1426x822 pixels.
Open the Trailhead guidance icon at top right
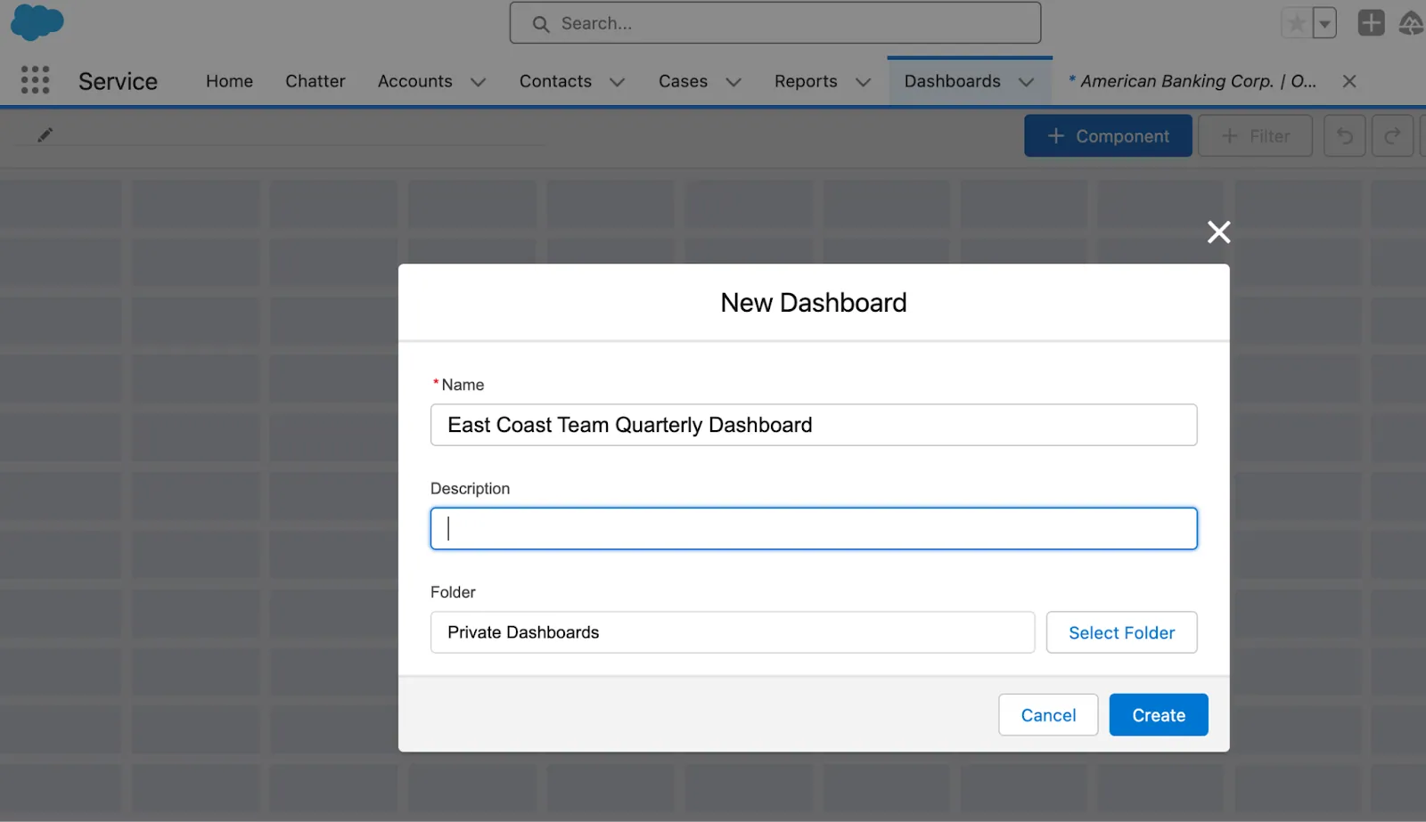(1412, 23)
